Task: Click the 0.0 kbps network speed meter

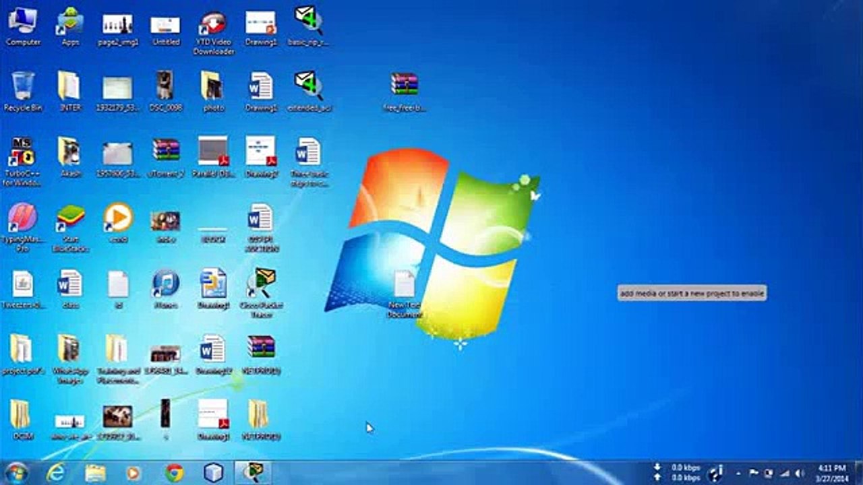Action: pos(678,472)
